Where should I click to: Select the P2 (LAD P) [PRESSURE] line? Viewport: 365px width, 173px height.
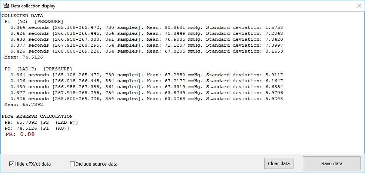tap(38, 69)
